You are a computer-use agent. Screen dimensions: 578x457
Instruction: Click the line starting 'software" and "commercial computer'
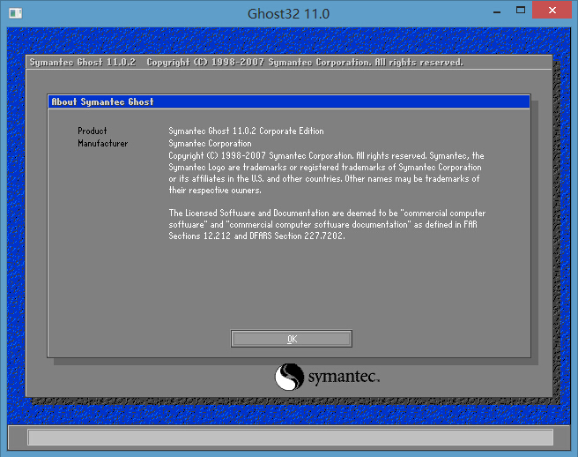tap(322, 224)
